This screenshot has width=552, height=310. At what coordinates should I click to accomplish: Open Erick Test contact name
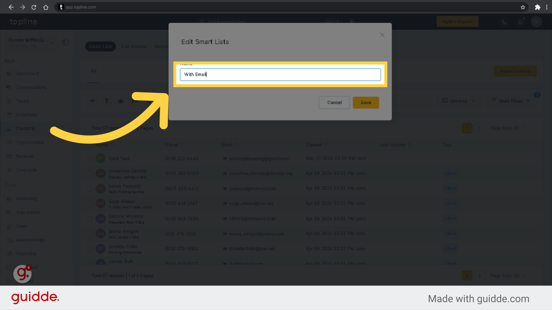pyautogui.click(x=119, y=158)
